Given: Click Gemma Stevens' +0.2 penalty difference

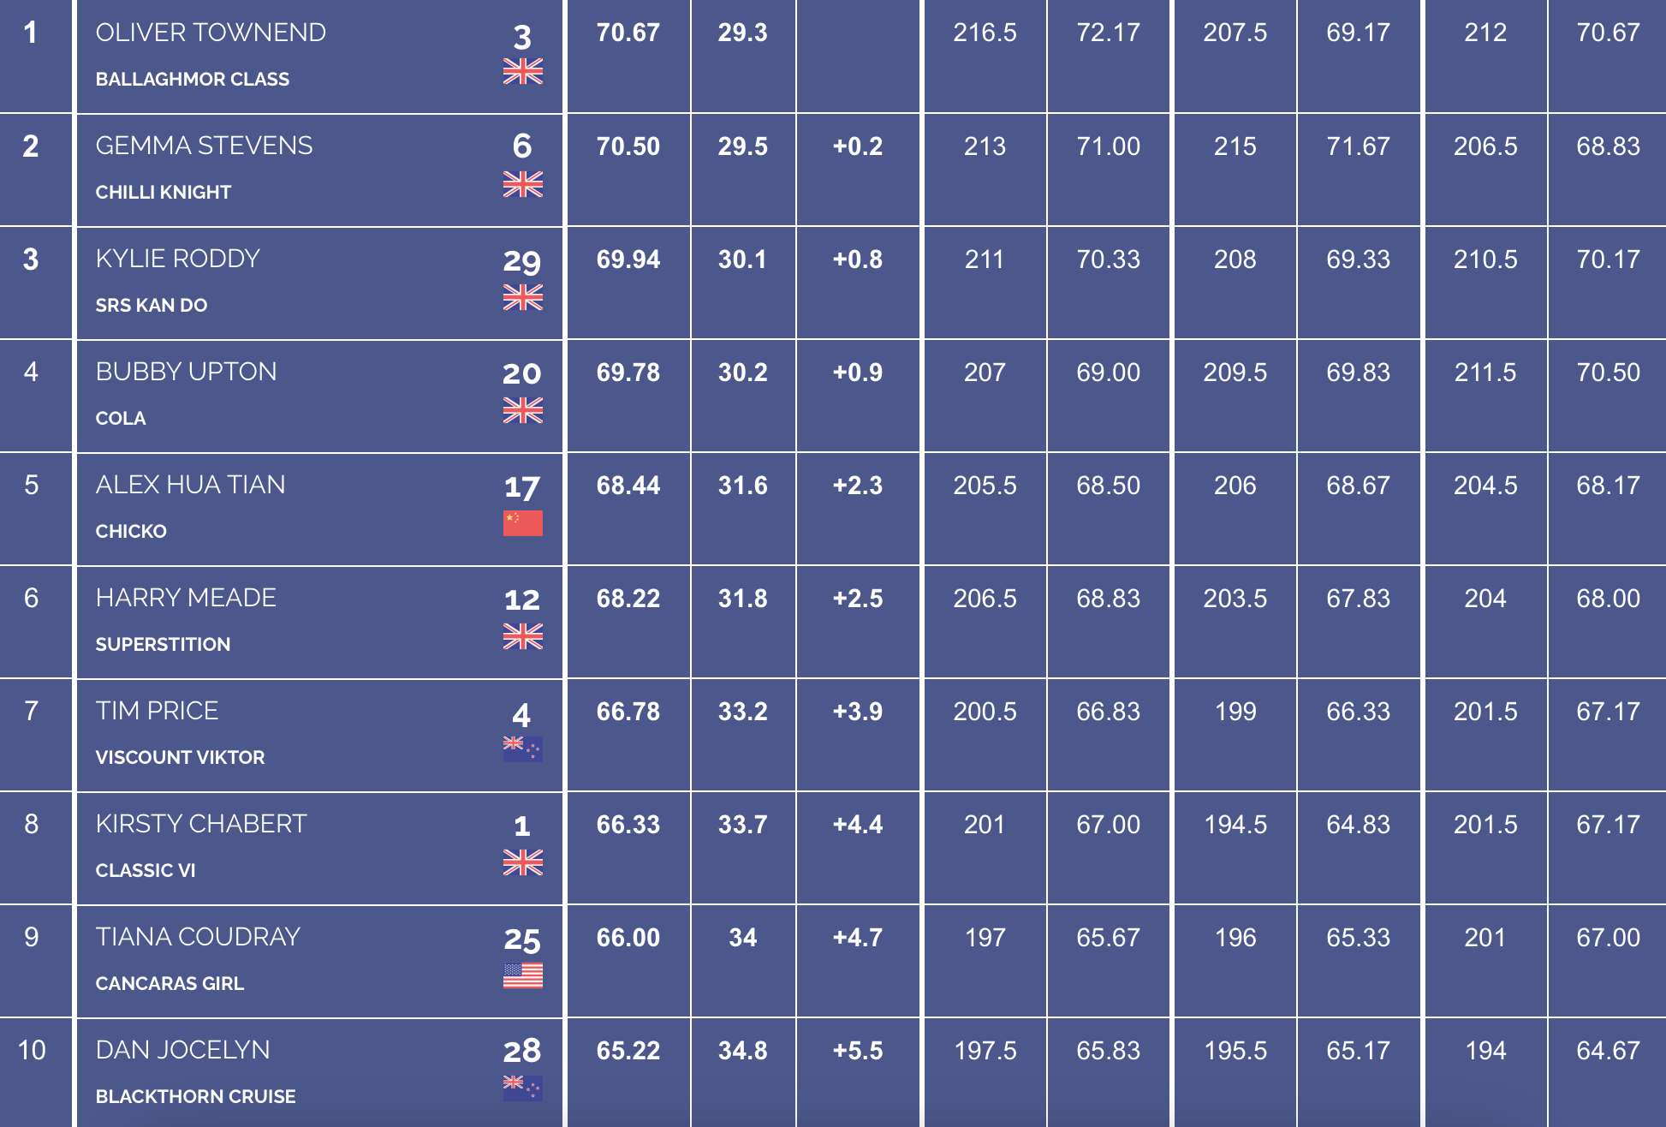Looking at the screenshot, I should point(858,146).
